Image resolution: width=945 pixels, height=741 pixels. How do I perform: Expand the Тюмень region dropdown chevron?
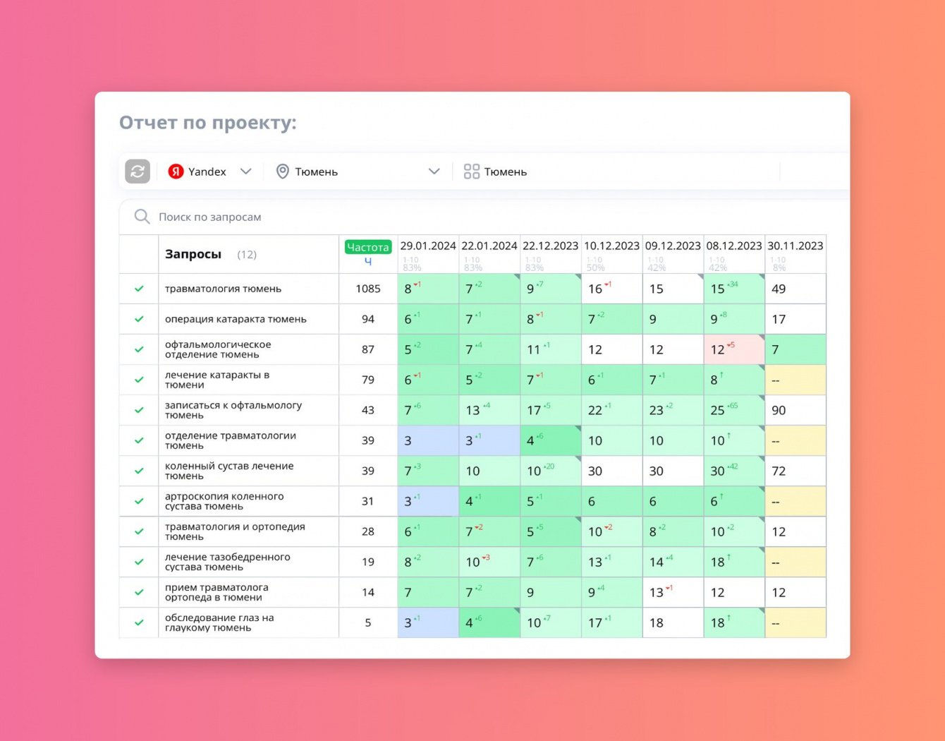(434, 171)
